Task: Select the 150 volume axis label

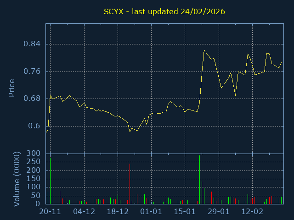Action: pyautogui.click(x=34, y=179)
